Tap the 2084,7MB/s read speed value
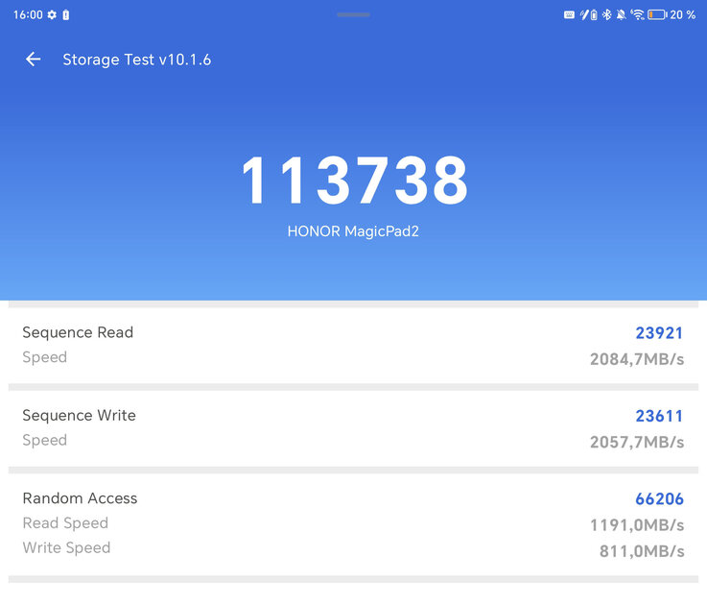 637,359
